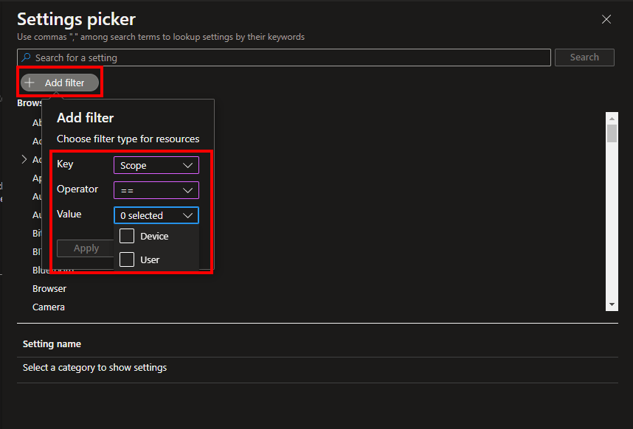Open the Operator dropdown showing ==

(x=156, y=190)
